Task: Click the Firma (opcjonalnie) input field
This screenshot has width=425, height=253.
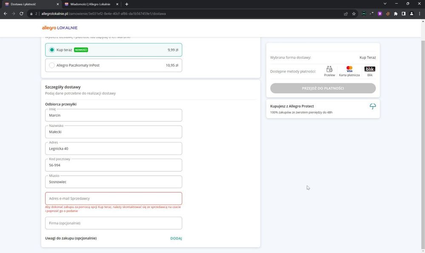Action: (x=114, y=223)
